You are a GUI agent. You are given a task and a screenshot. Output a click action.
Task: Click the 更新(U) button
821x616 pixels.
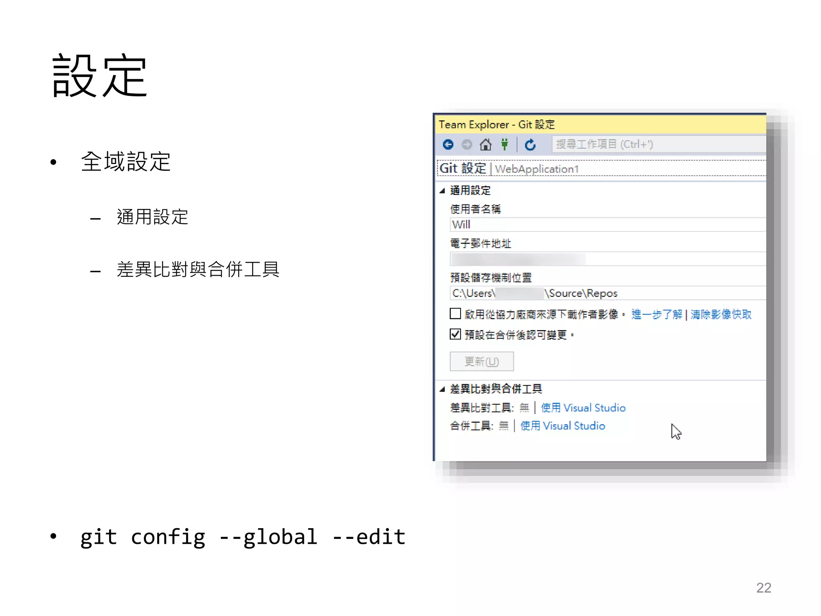point(481,362)
